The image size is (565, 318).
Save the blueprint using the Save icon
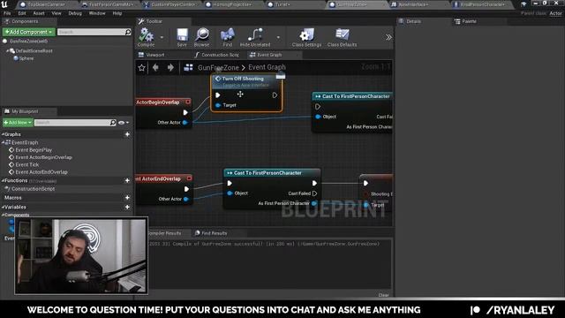coord(182,37)
